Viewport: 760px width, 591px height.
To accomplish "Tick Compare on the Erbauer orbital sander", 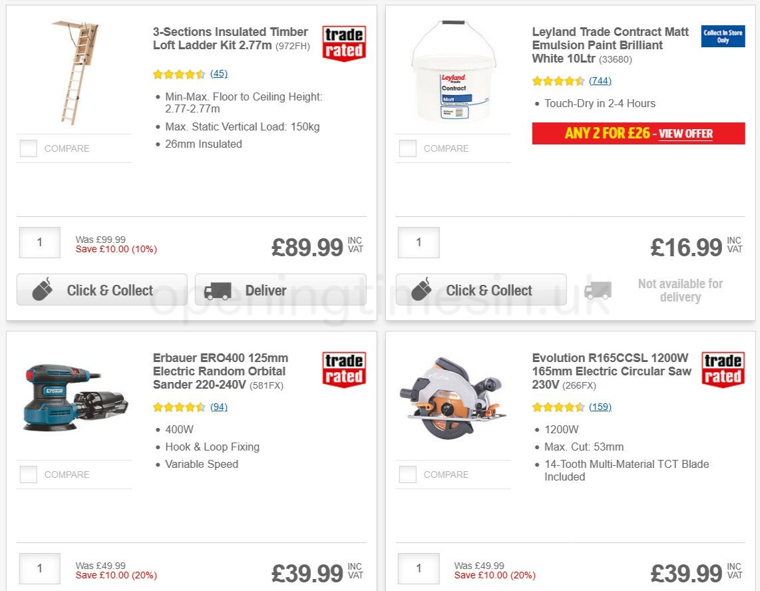I will pyautogui.click(x=28, y=474).
